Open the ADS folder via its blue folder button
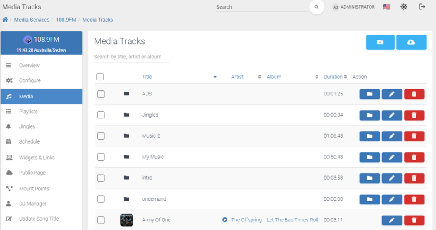Viewport: 436px width, 230px height. tap(370, 94)
